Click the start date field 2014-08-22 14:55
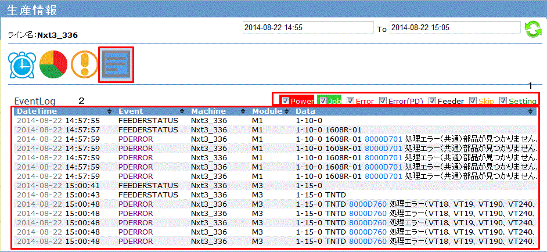This screenshot has width=547, height=252. 307,27
